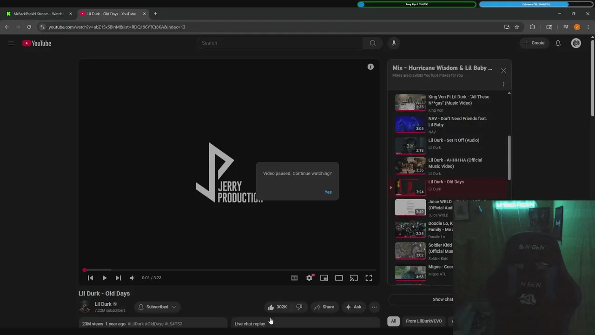Open Lil Durk channel name link
This screenshot has height=335, width=595.
click(103, 304)
